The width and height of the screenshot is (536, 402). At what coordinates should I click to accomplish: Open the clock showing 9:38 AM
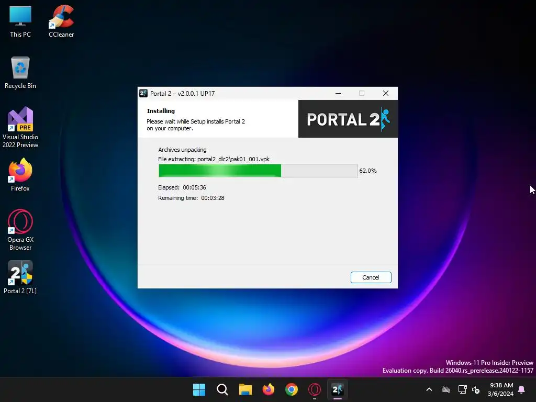click(x=501, y=389)
